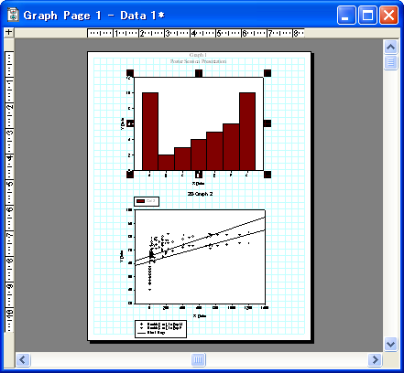Select the 2D Graph 2 title text

coord(200,194)
